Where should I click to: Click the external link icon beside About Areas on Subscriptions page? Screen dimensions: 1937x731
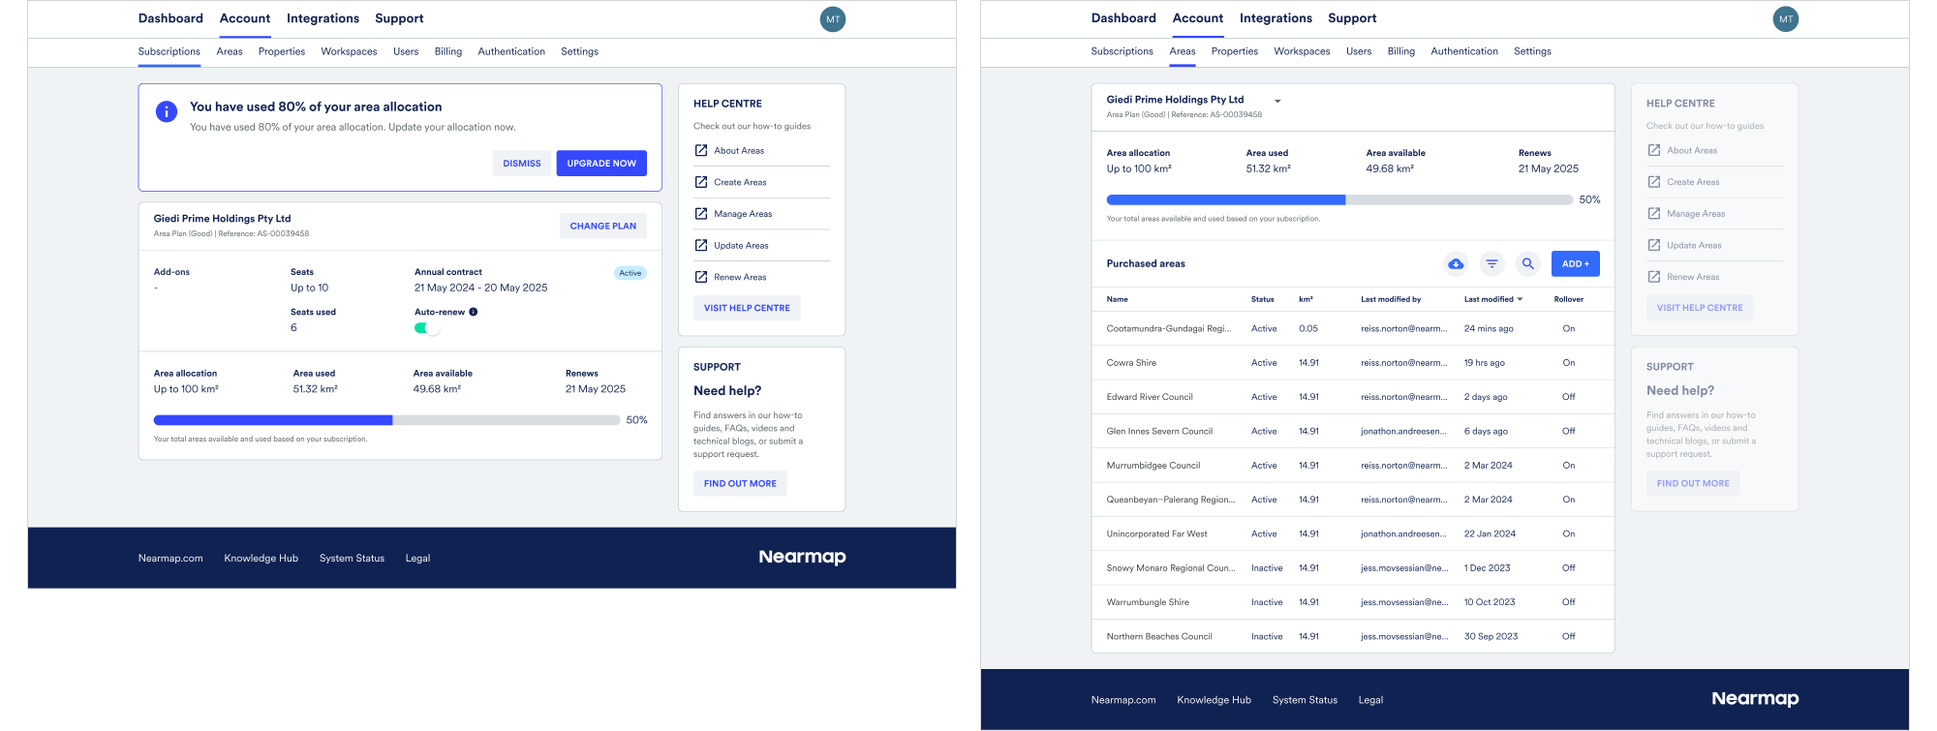701,150
